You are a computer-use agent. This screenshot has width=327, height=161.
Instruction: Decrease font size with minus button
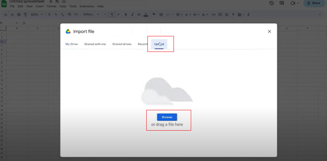(x=105, y=14)
